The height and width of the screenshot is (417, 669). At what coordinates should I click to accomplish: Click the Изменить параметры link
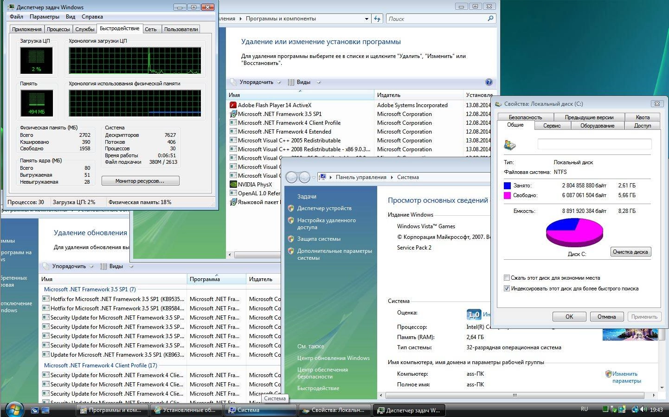click(626, 377)
